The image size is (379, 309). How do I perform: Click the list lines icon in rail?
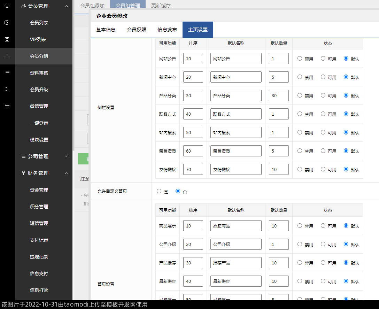click(x=7, y=73)
